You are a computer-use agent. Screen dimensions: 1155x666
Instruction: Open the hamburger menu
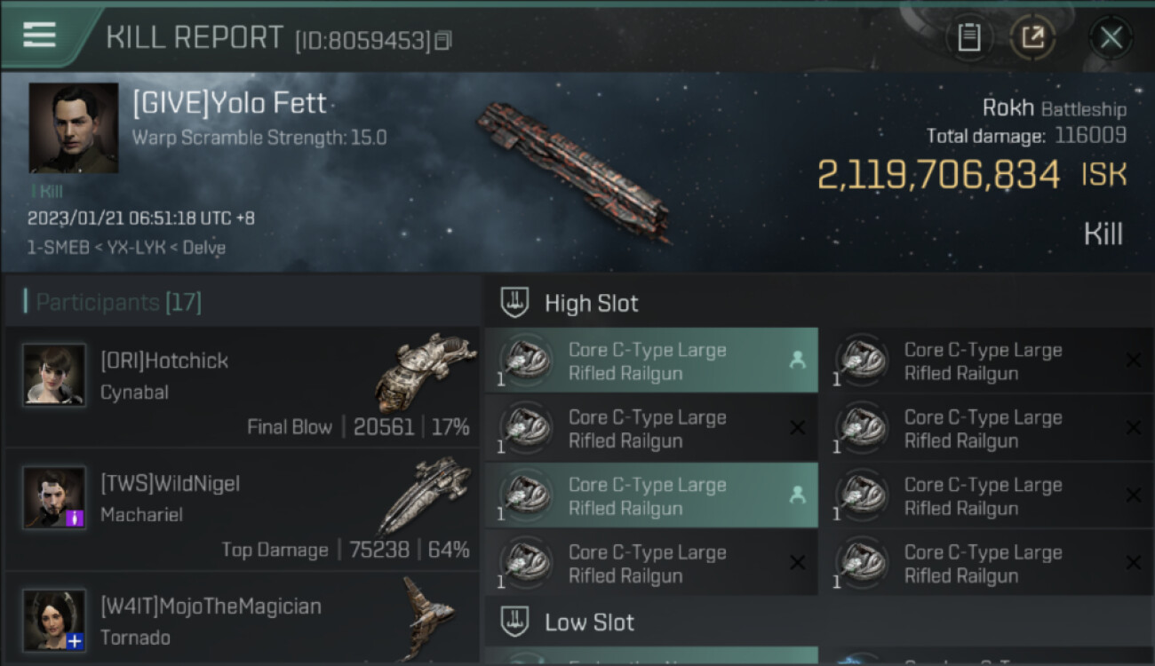(x=40, y=36)
